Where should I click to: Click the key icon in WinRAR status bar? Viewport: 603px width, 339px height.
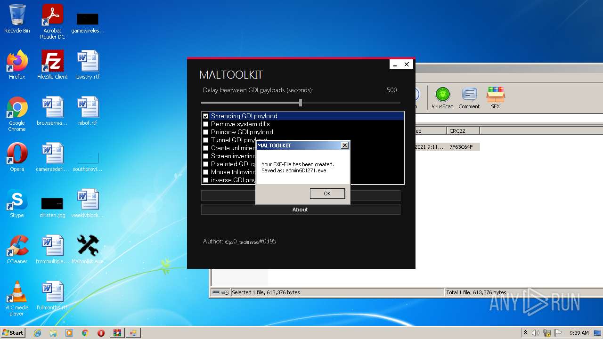225,292
